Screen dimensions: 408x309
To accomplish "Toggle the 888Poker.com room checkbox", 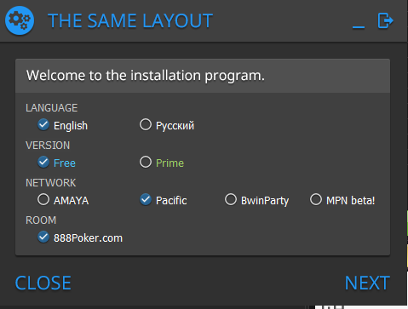I will 43,237.
